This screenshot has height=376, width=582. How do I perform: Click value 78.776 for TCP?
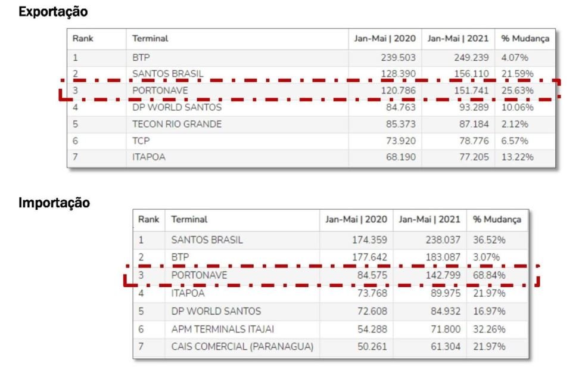[x=474, y=141]
